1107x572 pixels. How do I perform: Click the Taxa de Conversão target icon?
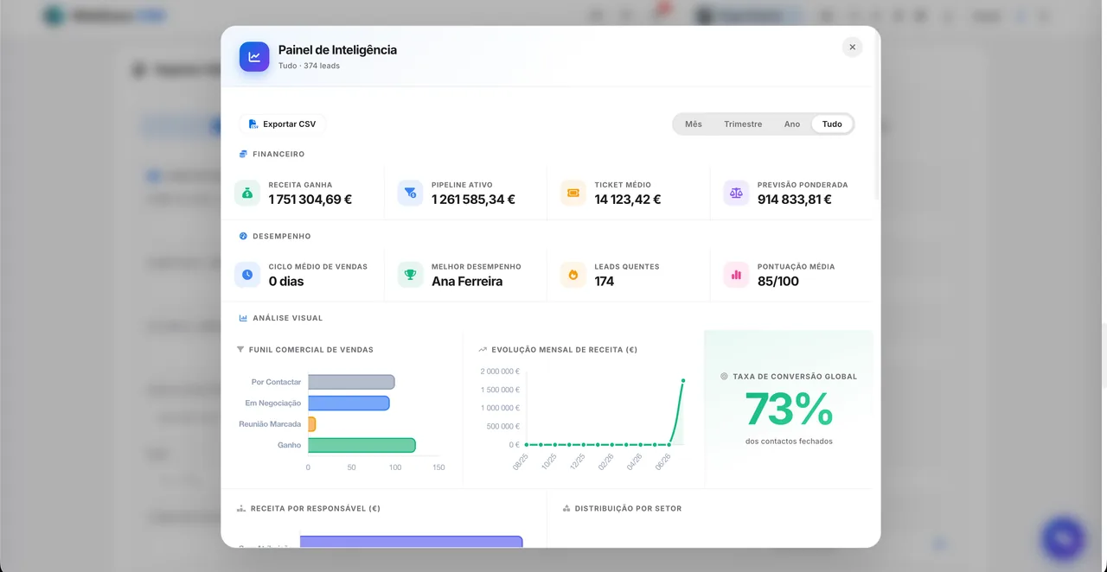click(x=724, y=377)
